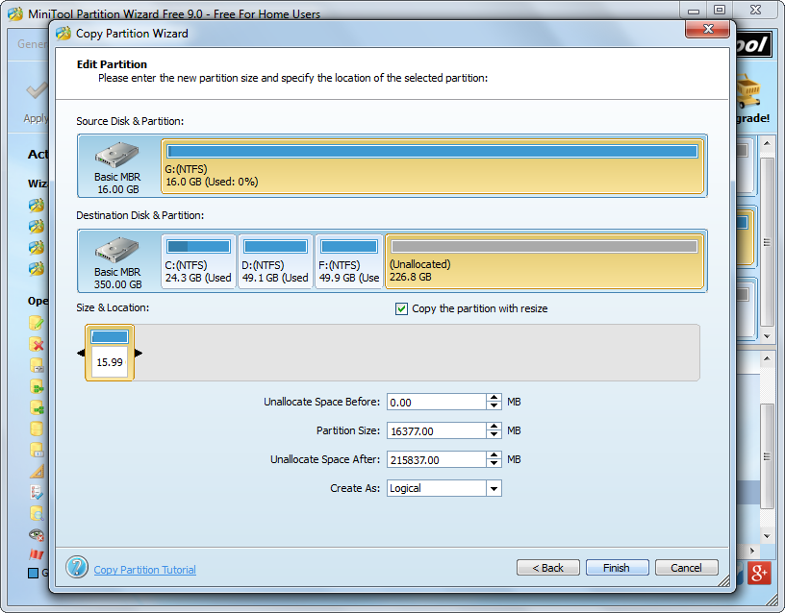This screenshot has width=785, height=613.
Task: Click the fourth wizard icon in sidebar
Action: coord(36,269)
